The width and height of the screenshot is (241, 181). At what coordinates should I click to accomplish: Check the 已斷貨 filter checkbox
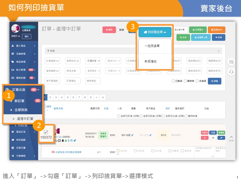(173, 81)
